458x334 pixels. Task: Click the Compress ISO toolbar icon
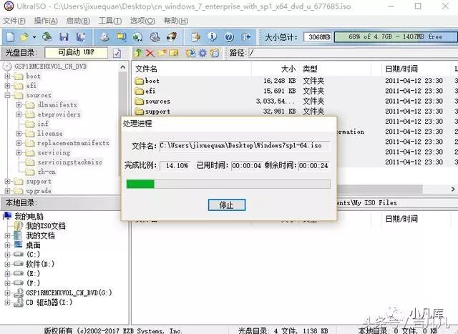coord(137,37)
